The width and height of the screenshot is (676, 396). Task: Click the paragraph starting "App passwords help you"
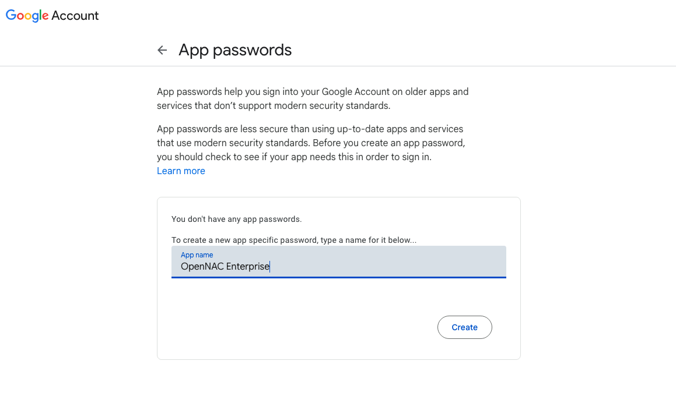point(313,98)
